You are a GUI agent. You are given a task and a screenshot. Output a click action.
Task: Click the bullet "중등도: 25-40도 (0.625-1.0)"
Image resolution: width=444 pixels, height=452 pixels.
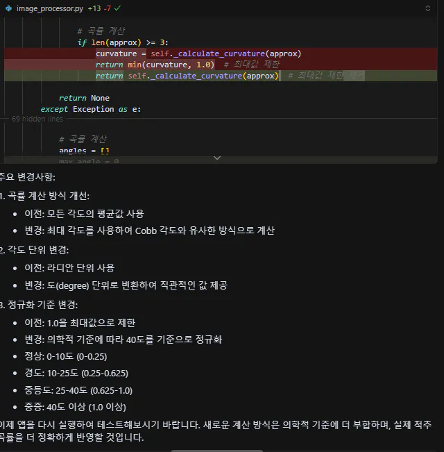pyautogui.click(x=78, y=391)
